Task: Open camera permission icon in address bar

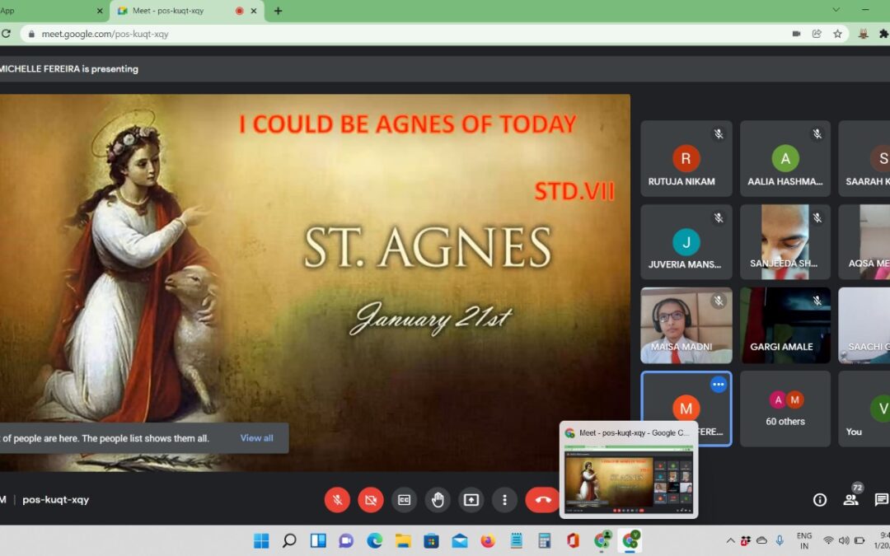Action: point(796,34)
